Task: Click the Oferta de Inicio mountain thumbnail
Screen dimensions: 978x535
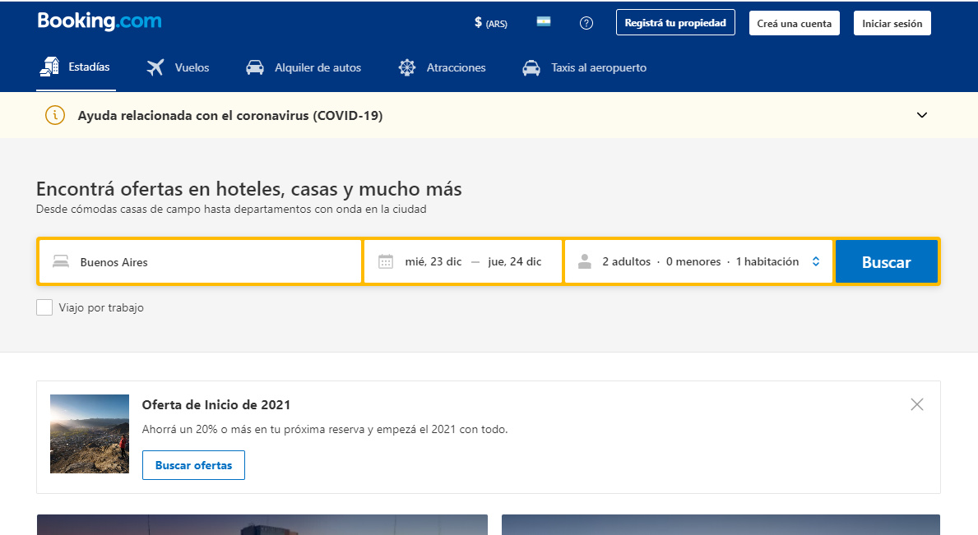Action: (x=89, y=433)
